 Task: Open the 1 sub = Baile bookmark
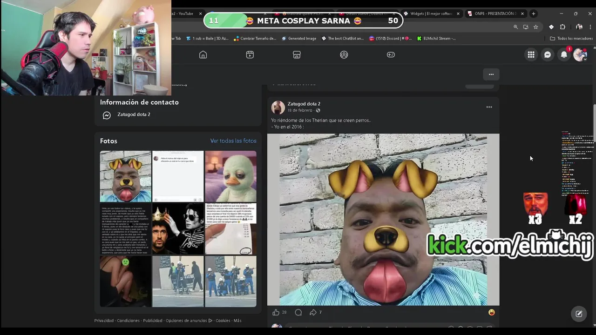point(207,39)
